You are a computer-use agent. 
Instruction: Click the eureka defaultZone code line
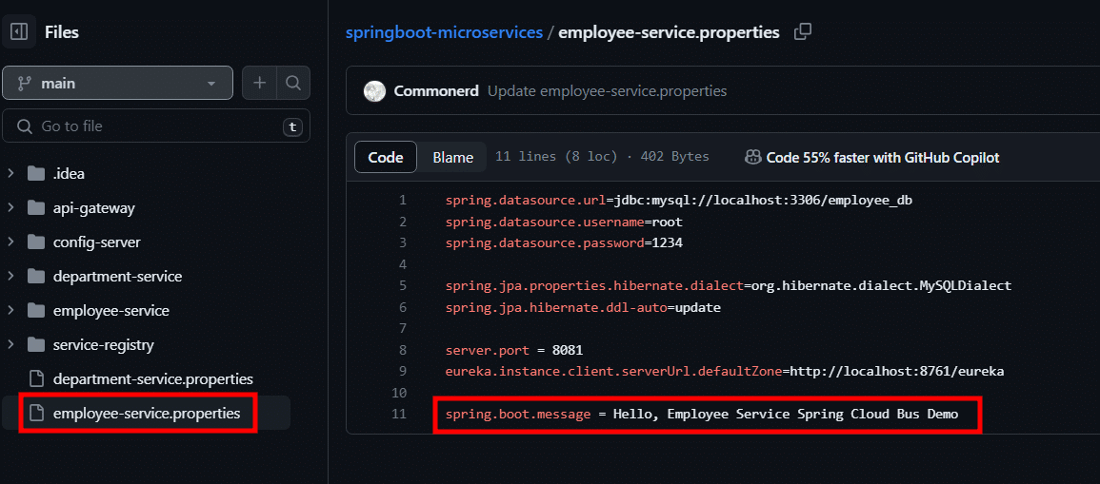(725, 371)
